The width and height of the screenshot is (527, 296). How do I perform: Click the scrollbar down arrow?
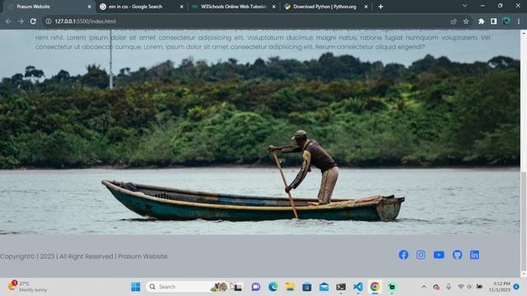coord(524,274)
